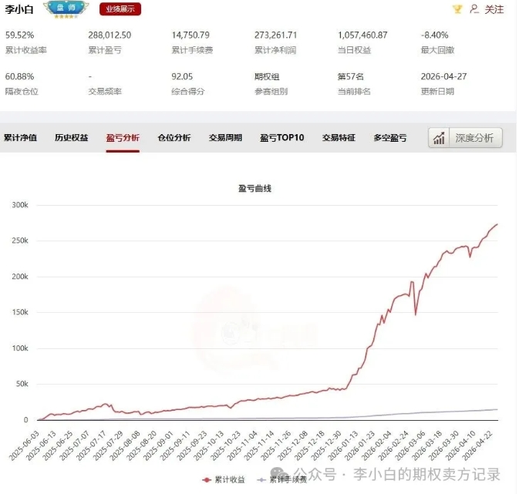The width and height of the screenshot is (519, 494).
Task: Click the 50k y-axis label
Action: (x=22, y=384)
